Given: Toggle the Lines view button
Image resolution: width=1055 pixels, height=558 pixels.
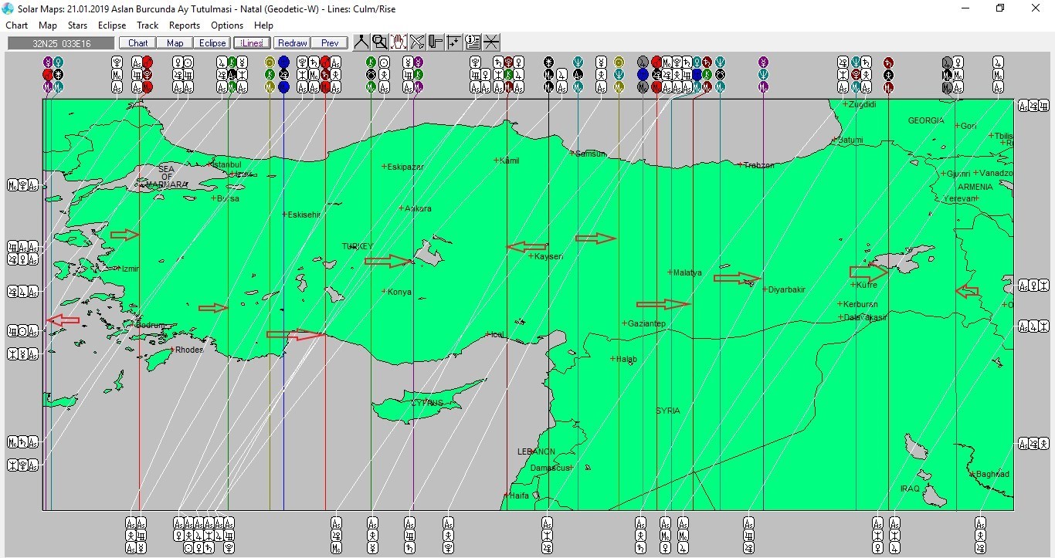Looking at the screenshot, I should [x=252, y=43].
